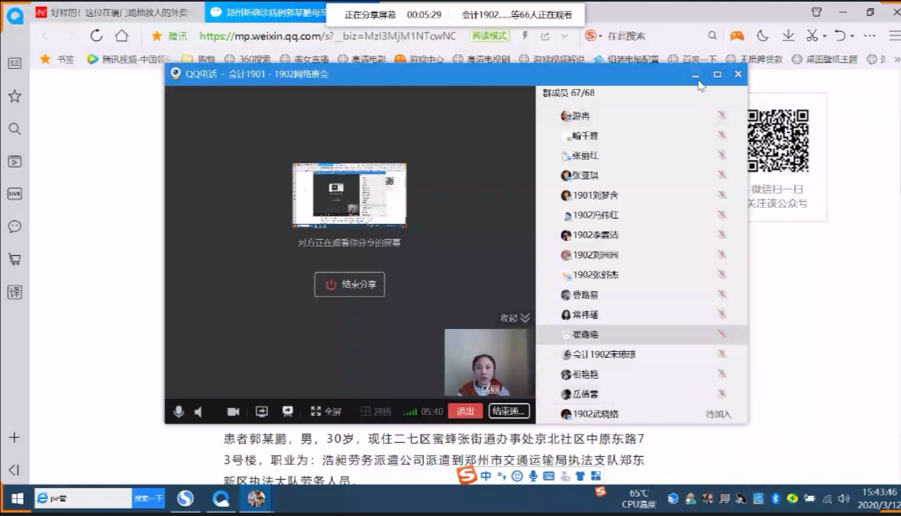Open shopping cart icon in left sidebar
The width and height of the screenshot is (901, 516).
pyautogui.click(x=14, y=259)
